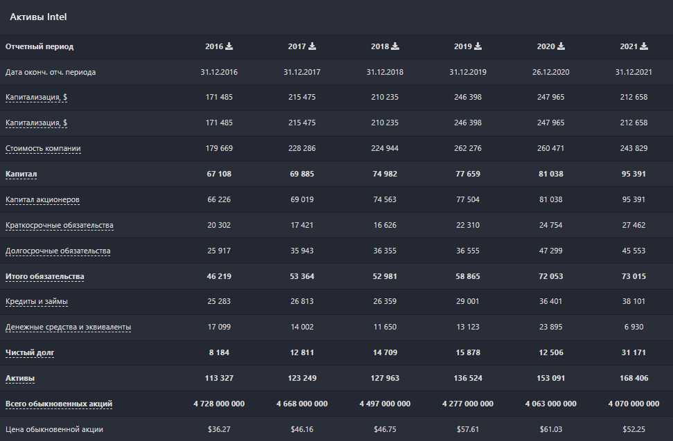Download the 2016 report icon
Viewport: 673px width, 441px height.
tap(229, 46)
